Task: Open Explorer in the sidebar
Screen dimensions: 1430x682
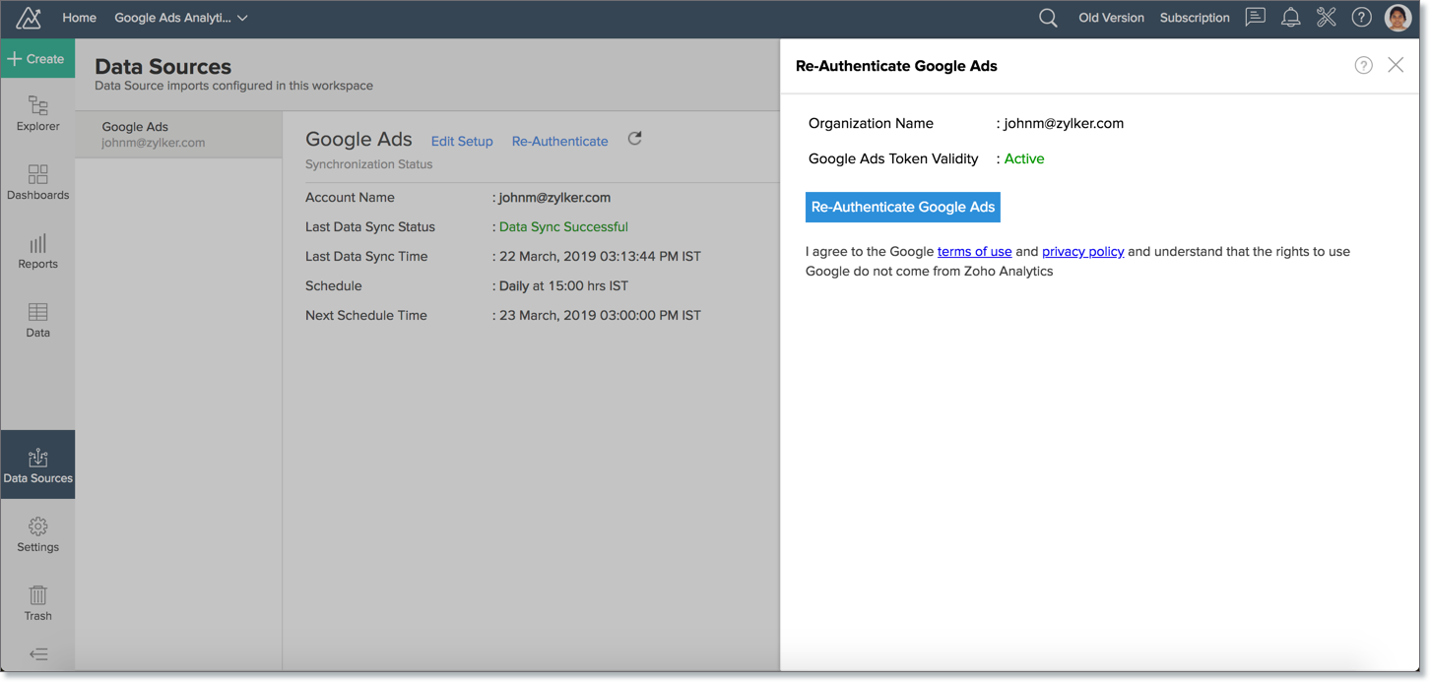Action: [x=37, y=113]
